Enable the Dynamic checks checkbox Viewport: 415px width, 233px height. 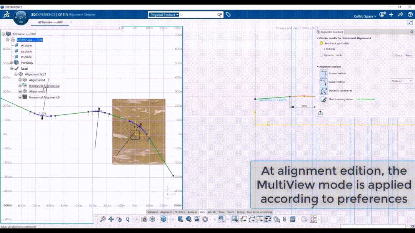coord(322,55)
